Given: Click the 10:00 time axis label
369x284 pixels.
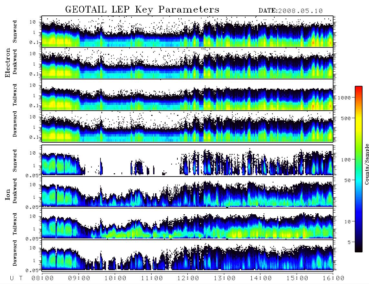Looking at the screenshot, I should click(x=115, y=278).
